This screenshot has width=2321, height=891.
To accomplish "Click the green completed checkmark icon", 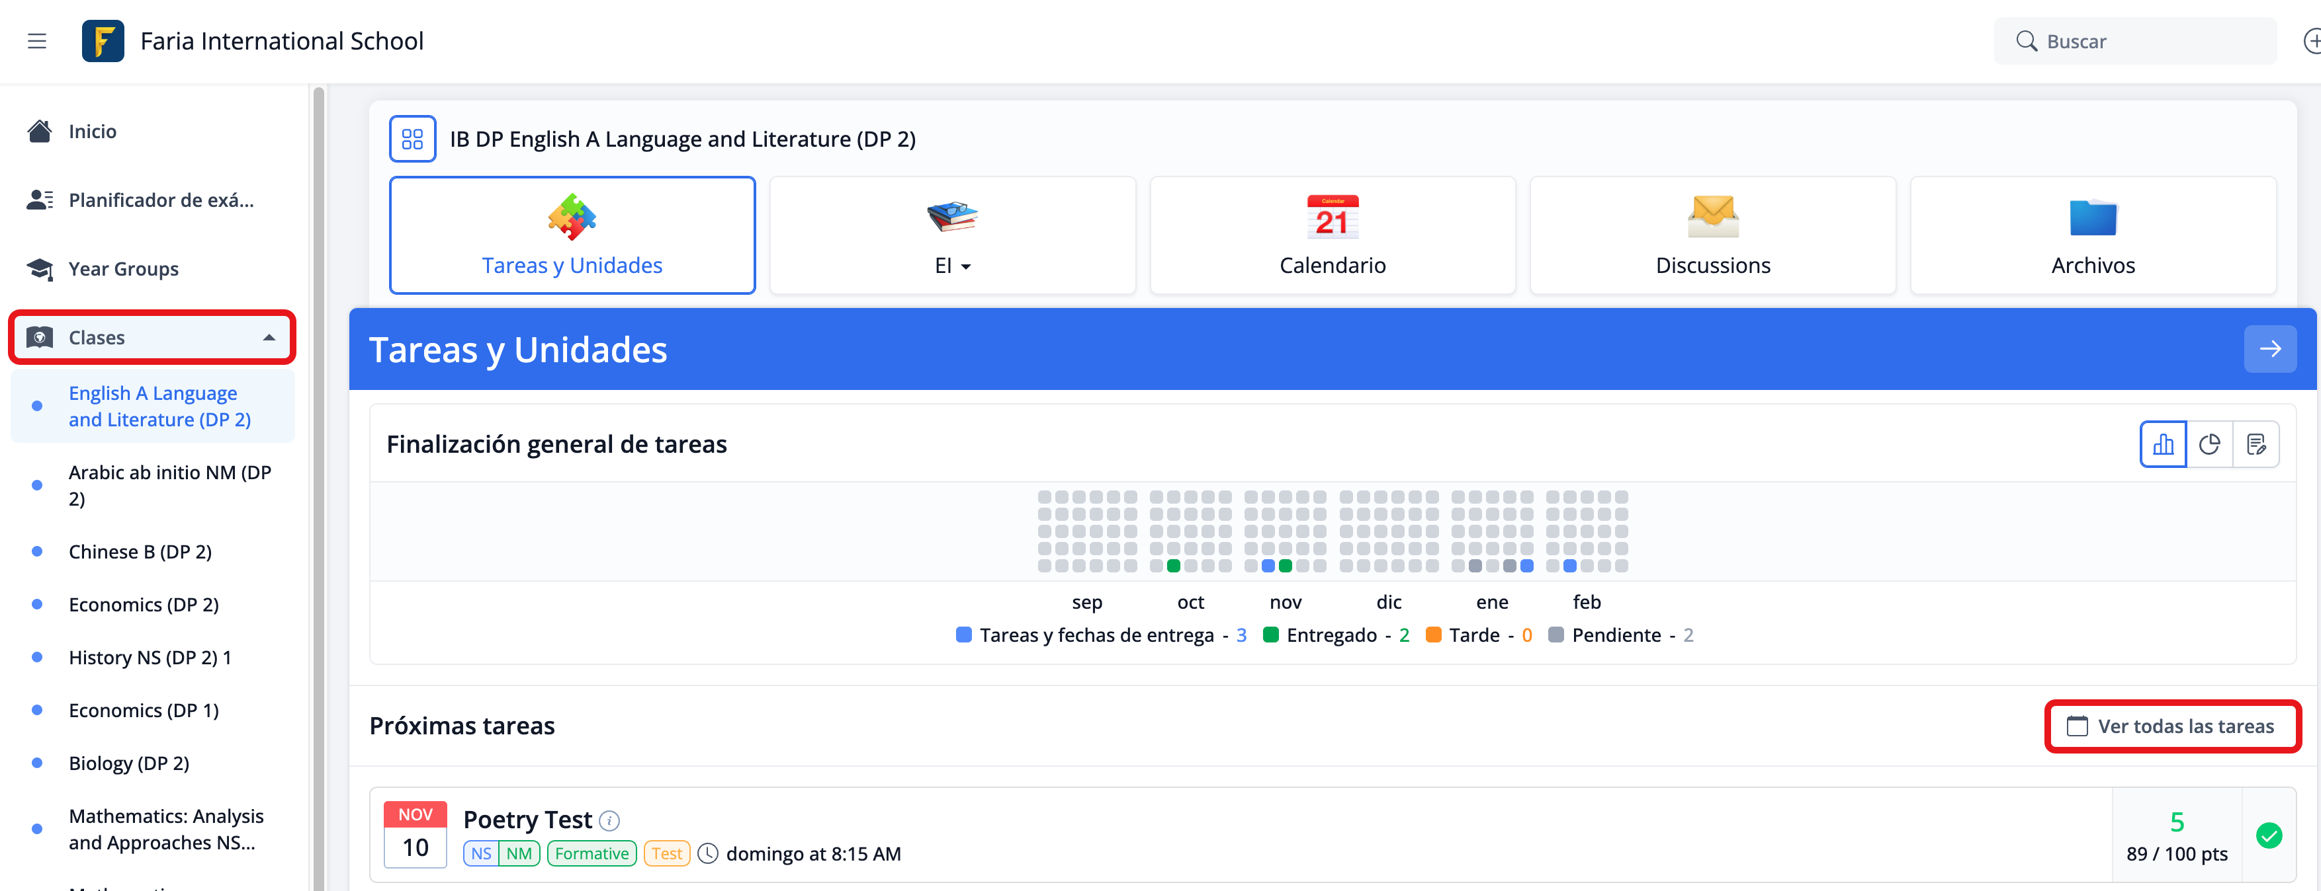I will (x=2269, y=836).
